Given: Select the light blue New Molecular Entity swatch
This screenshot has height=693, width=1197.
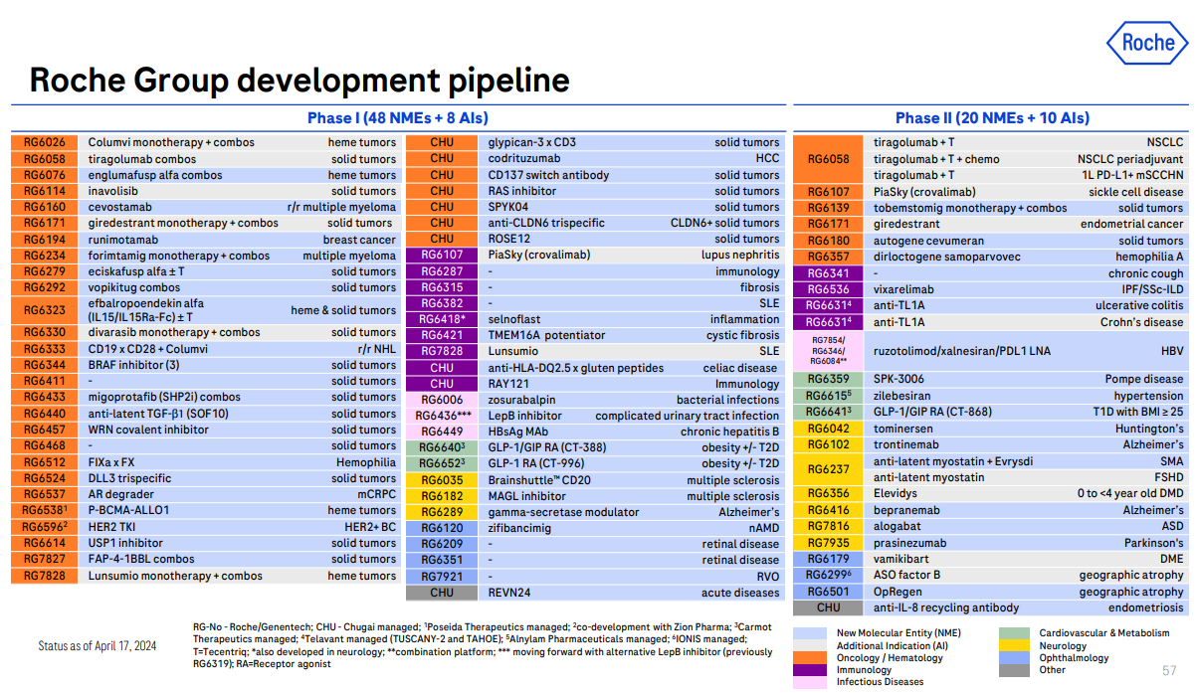Looking at the screenshot, I should point(810,632).
